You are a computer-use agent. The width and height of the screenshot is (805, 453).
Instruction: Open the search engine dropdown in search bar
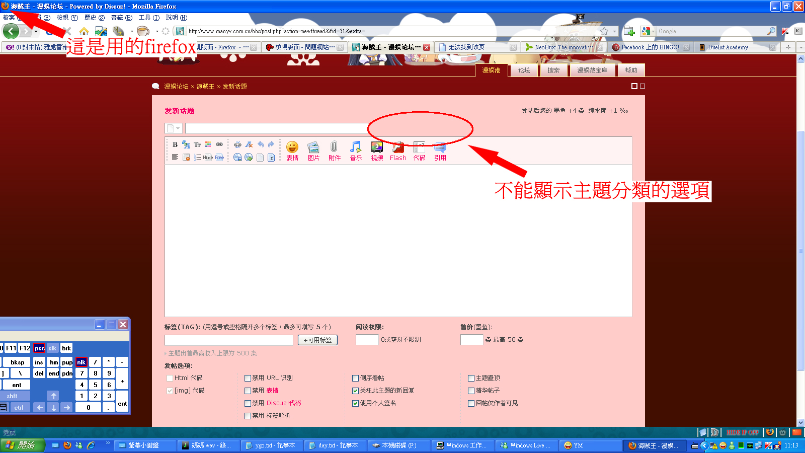coord(647,31)
